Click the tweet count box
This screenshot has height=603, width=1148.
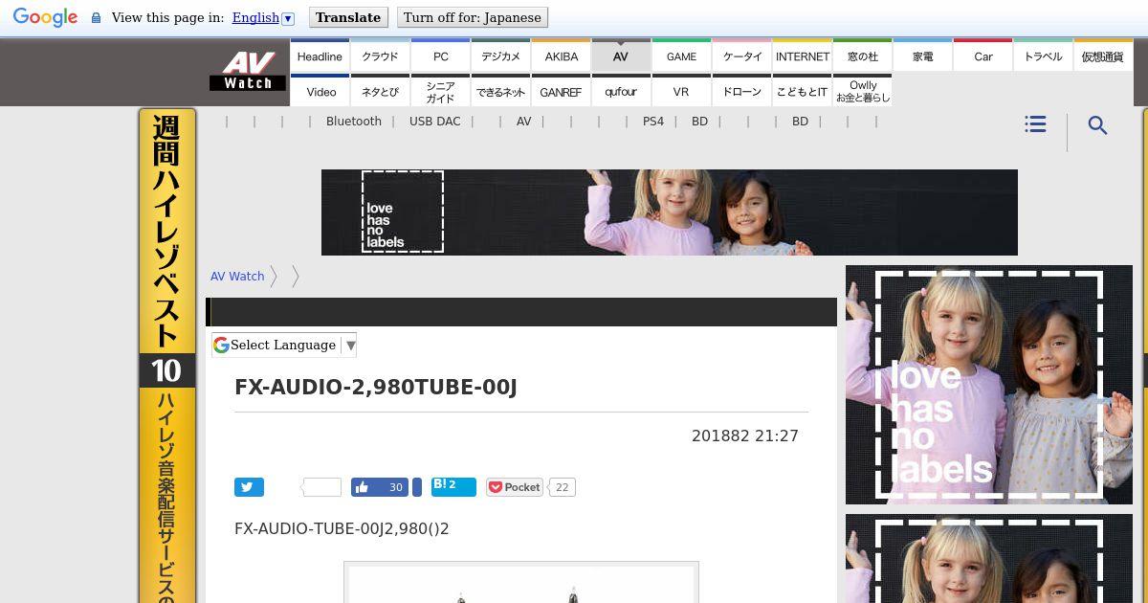pyautogui.click(x=321, y=487)
